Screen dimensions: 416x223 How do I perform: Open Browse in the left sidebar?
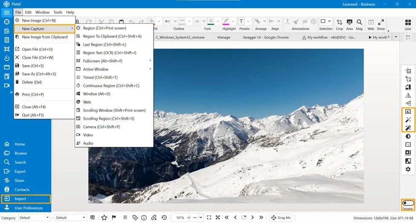(21, 153)
